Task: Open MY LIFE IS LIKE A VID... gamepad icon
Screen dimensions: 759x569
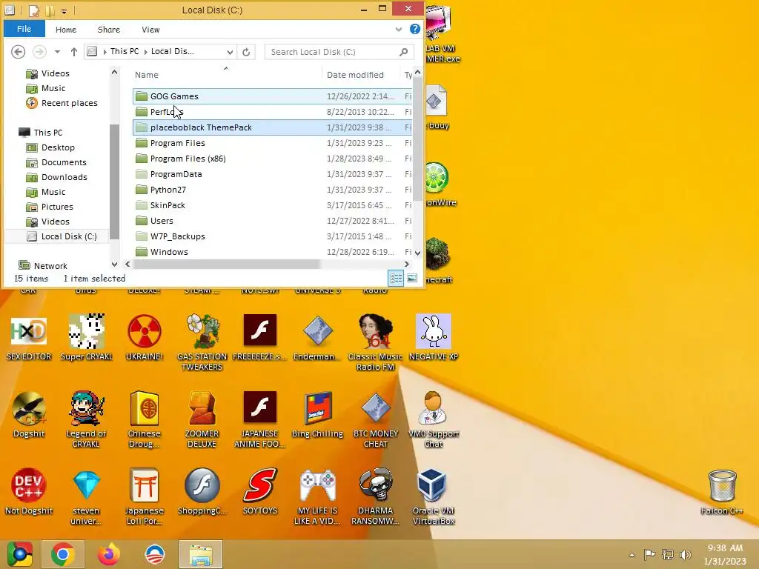Action: click(x=317, y=485)
